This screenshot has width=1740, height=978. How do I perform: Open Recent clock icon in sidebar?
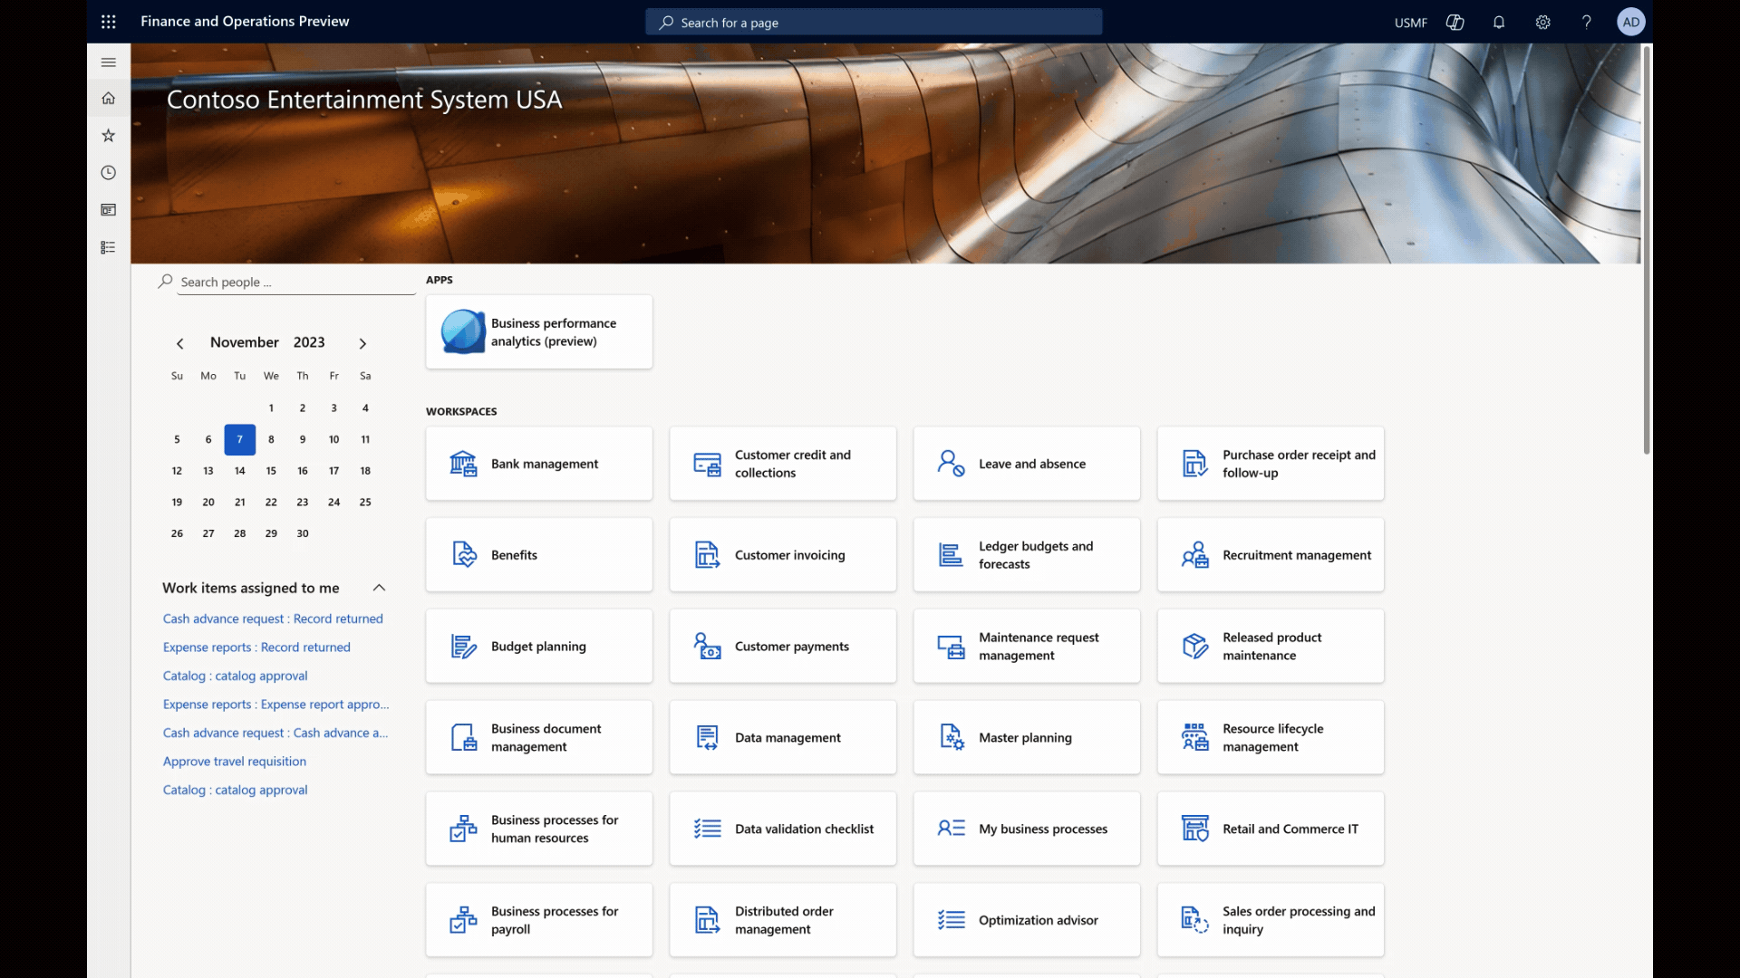[x=109, y=173]
